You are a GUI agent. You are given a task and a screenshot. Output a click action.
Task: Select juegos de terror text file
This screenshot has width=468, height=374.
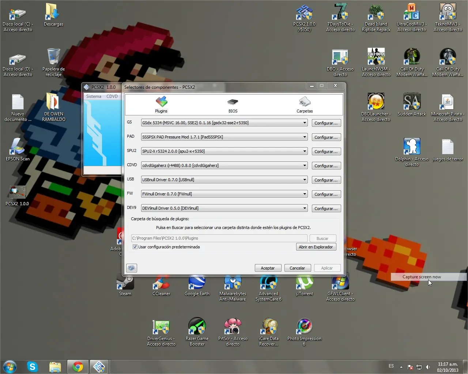(x=448, y=150)
